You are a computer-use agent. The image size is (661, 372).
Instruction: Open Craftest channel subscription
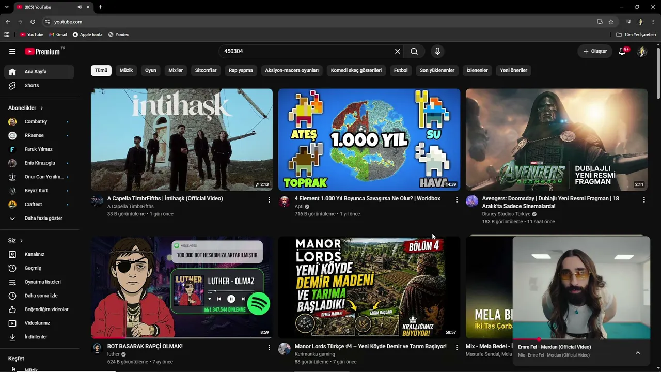[39, 205]
